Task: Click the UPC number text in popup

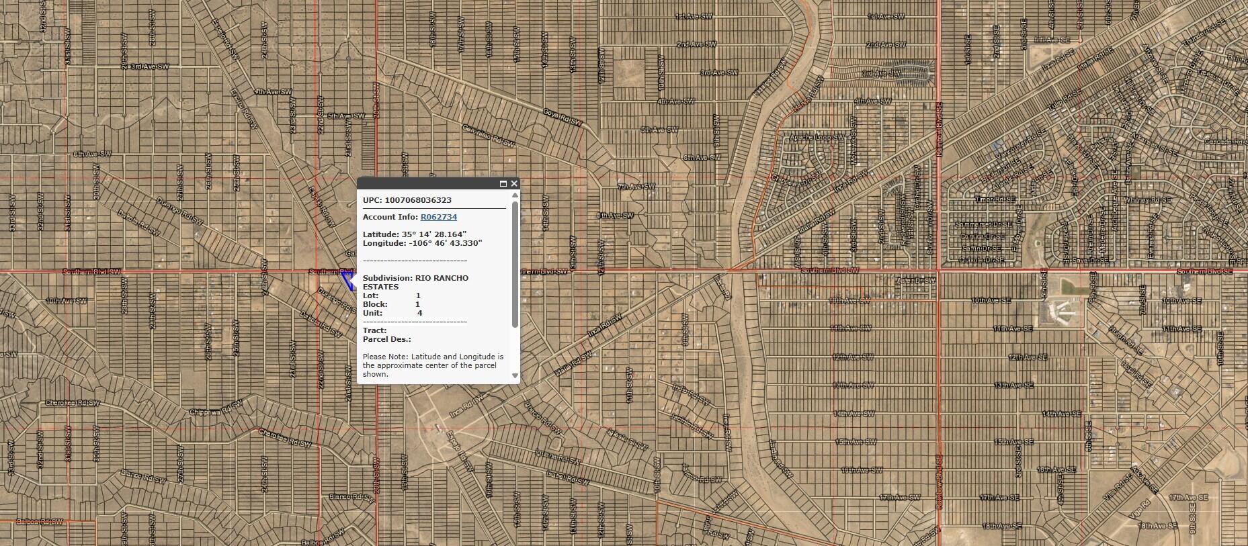Action: click(x=407, y=200)
